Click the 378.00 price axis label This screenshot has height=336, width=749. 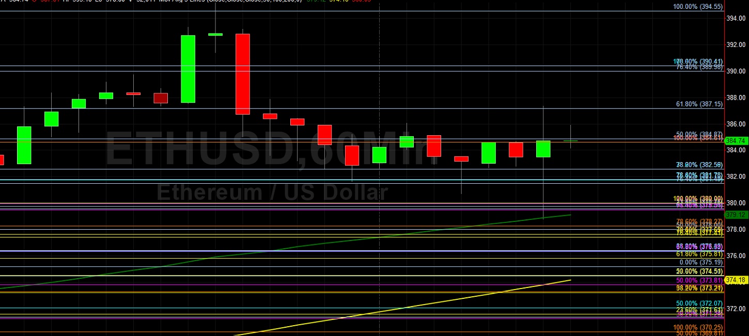point(736,229)
